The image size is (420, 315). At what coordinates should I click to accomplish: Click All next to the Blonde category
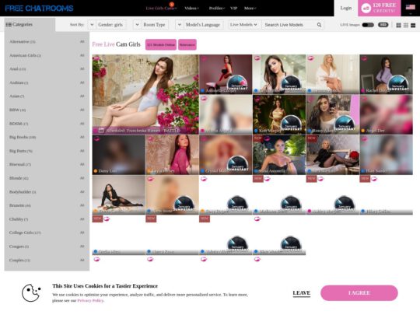[82, 178]
